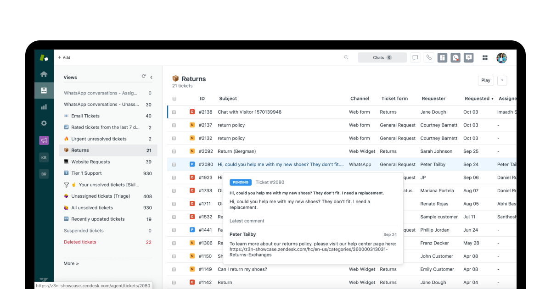Open the Home dashboard from the sidebar
Screen dimensions: 551x289
click(x=44, y=74)
